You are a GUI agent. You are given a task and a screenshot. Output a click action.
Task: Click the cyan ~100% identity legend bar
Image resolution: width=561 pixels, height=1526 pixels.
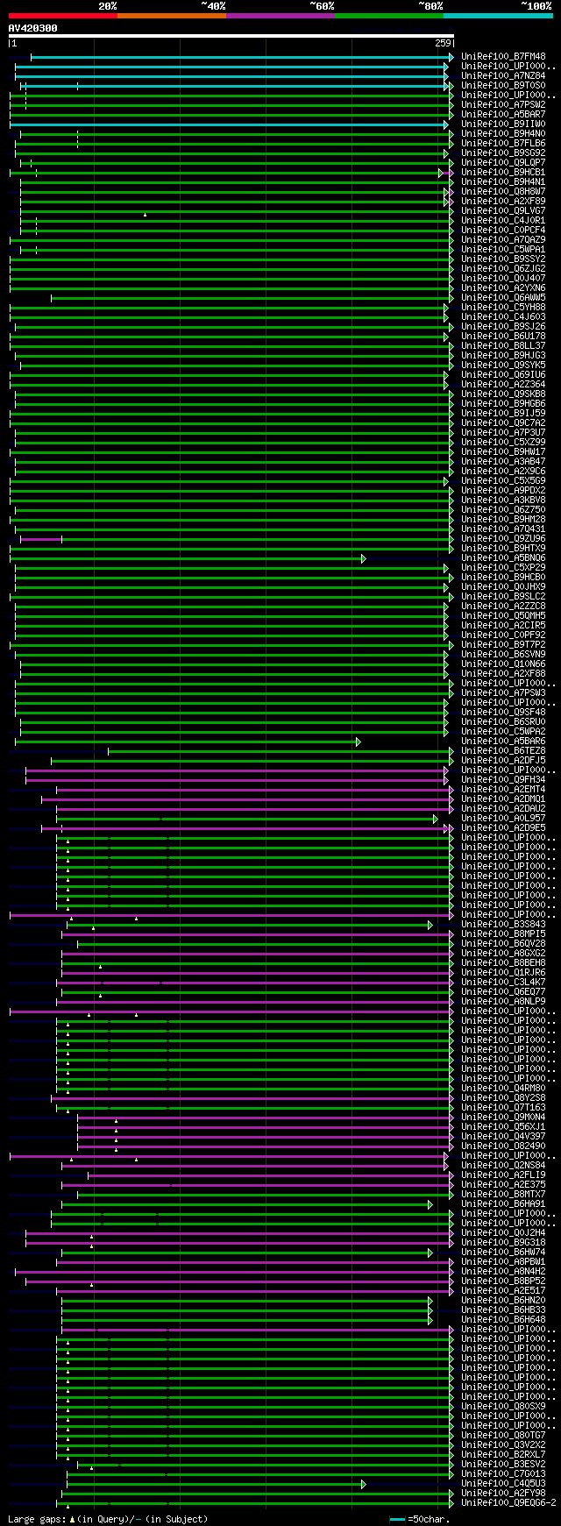498,16
